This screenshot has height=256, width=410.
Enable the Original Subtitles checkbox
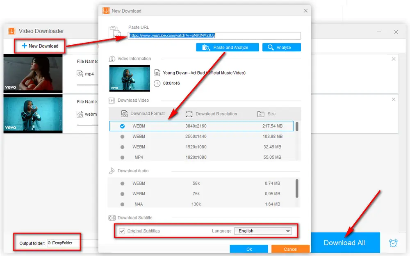click(x=122, y=231)
